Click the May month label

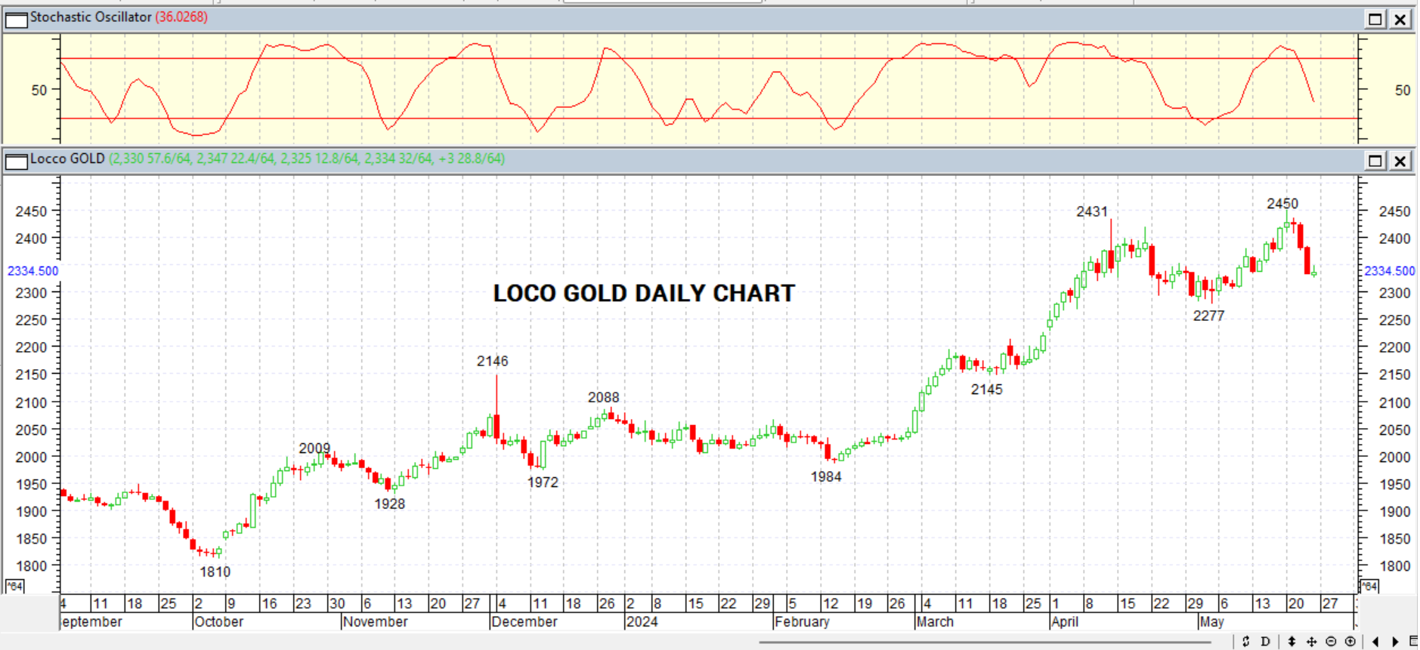1211,622
